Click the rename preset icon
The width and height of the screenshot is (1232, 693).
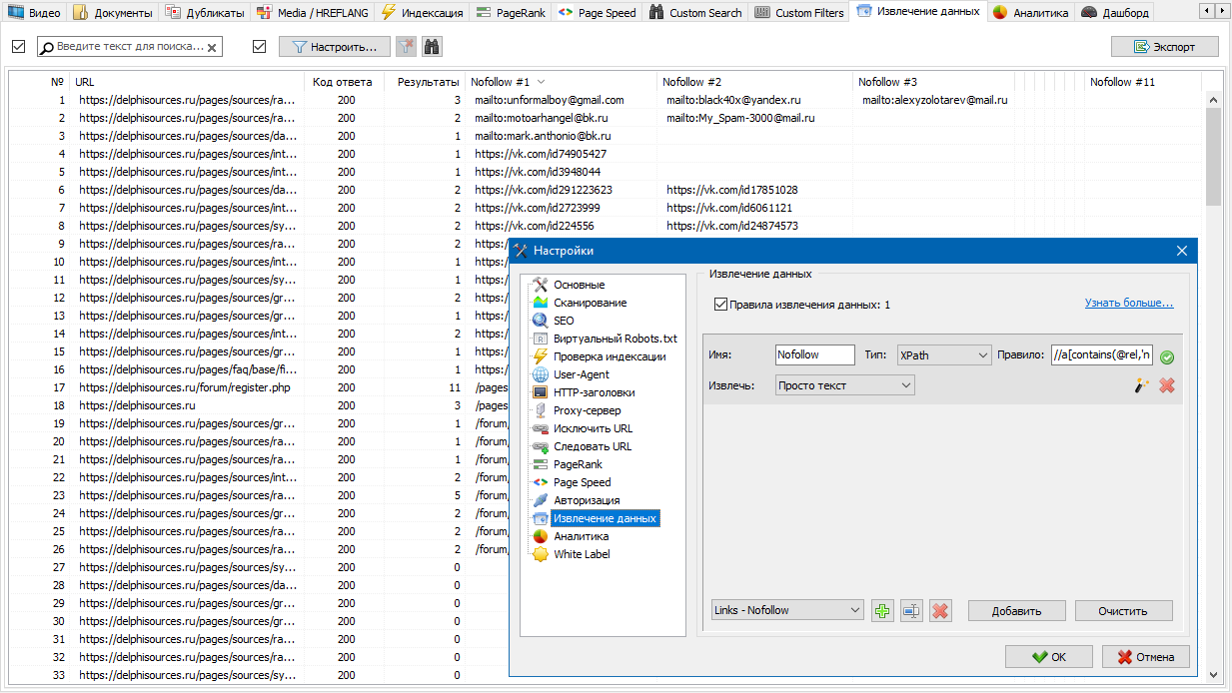click(911, 611)
